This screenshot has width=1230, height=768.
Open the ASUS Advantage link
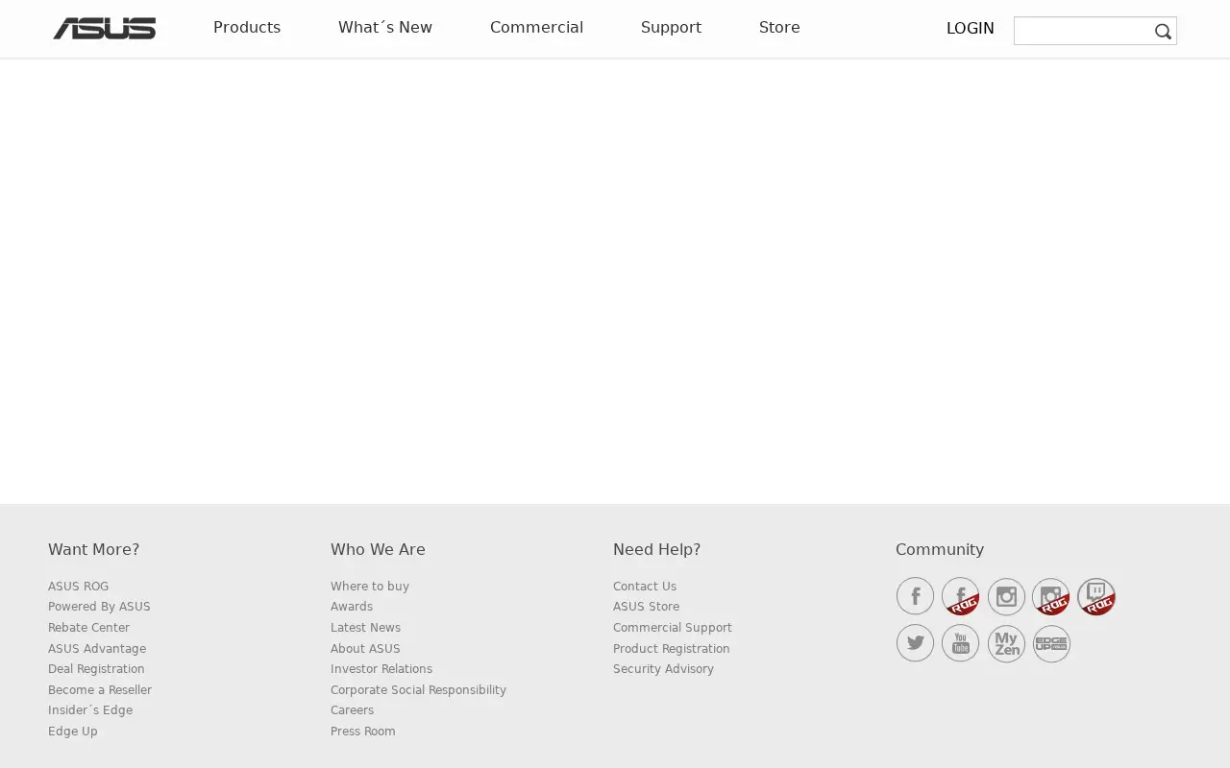click(97, 649)
